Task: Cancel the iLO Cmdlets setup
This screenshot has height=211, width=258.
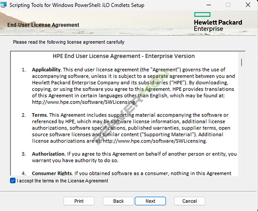Action: [x=189, y=201]
